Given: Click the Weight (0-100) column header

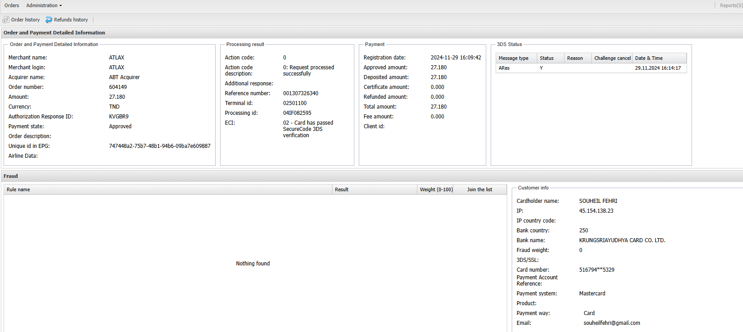Looking at the screenshot, I should click(436, 189).
